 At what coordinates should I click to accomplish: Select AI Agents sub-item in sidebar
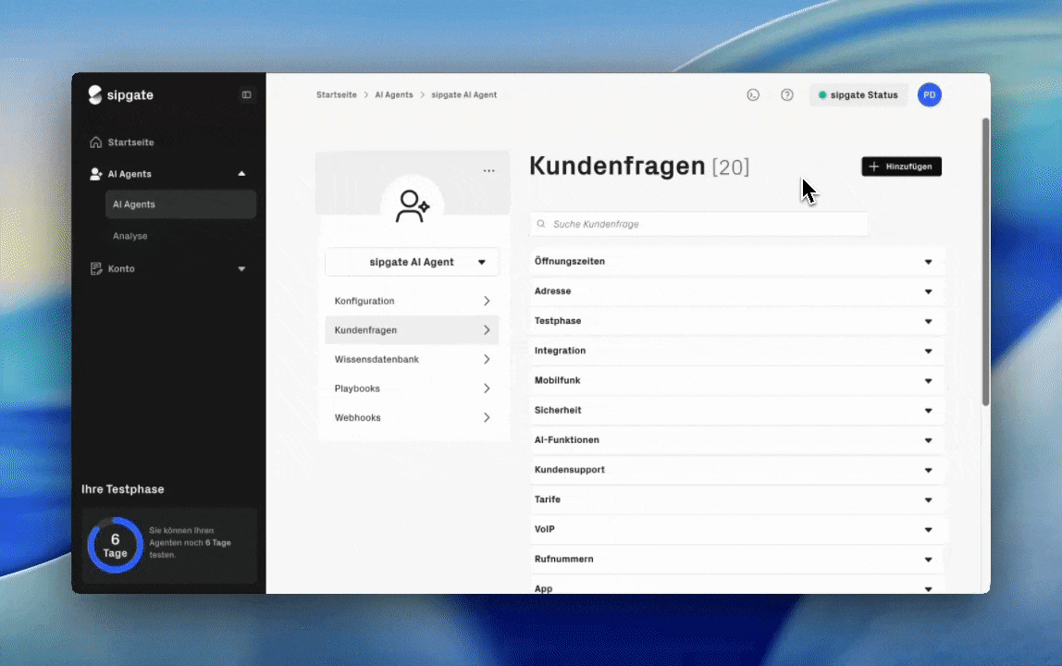point(180,204)
